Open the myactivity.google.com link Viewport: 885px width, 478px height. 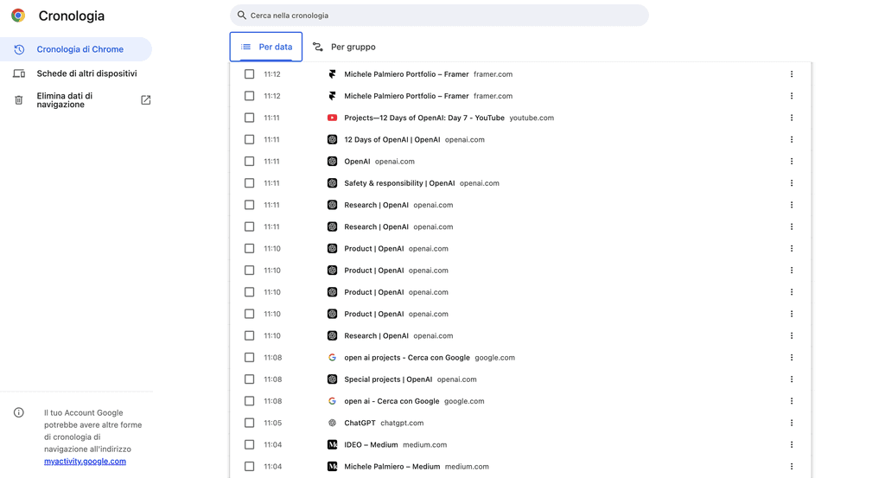click(x=86, y=461)
